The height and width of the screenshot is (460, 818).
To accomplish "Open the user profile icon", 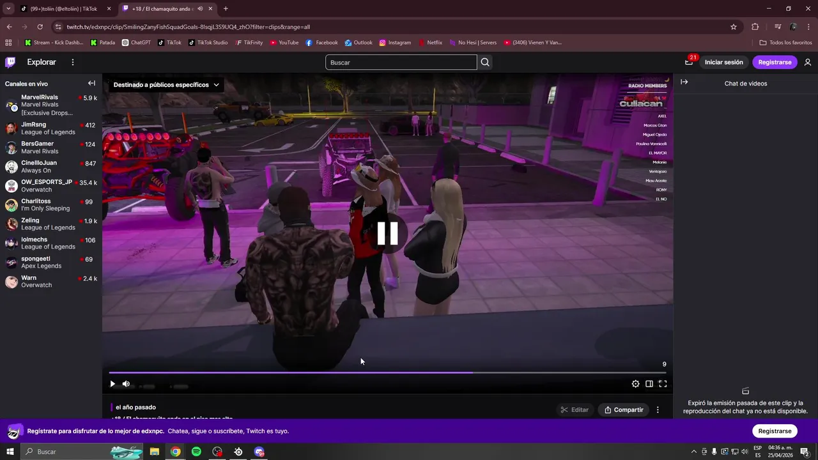I will 808,62.
